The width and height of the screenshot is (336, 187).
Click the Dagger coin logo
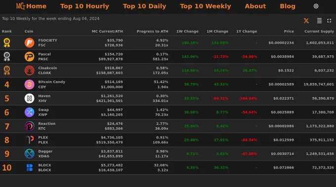click(x=29, y=153)
